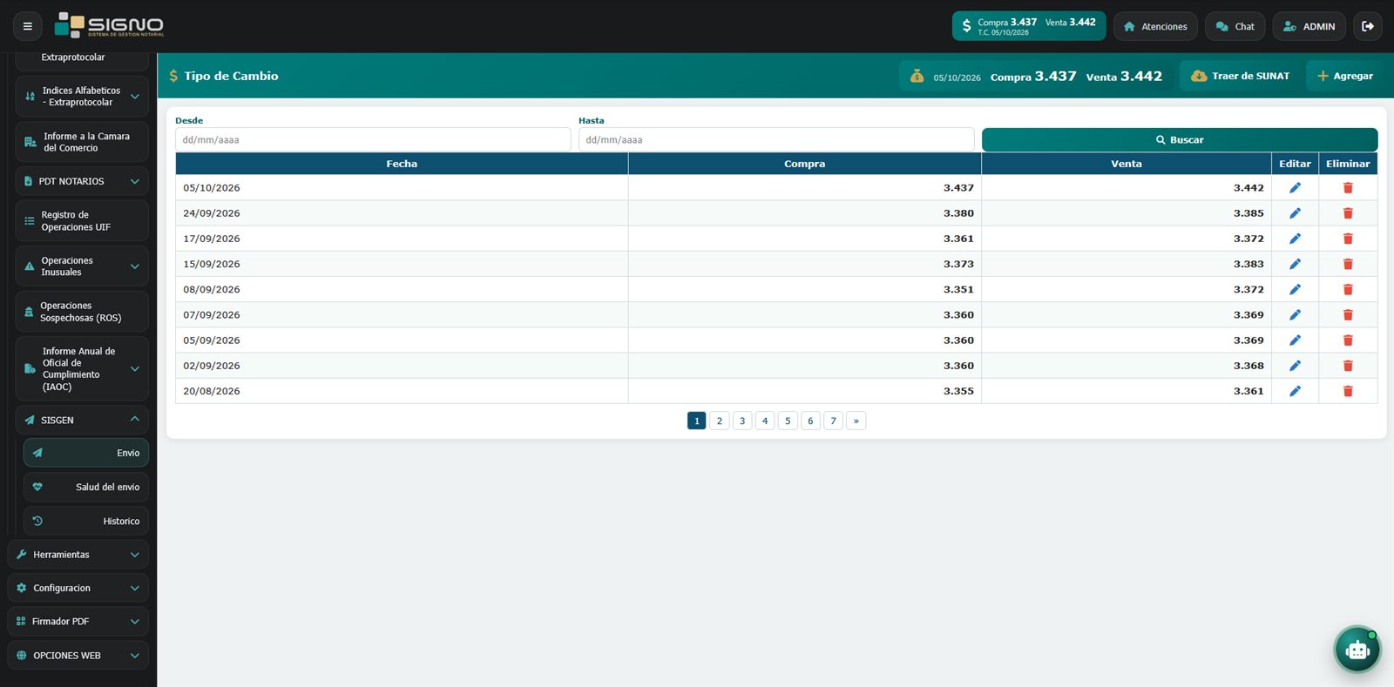Click the logout icon in top bar

pos(1368,26)
